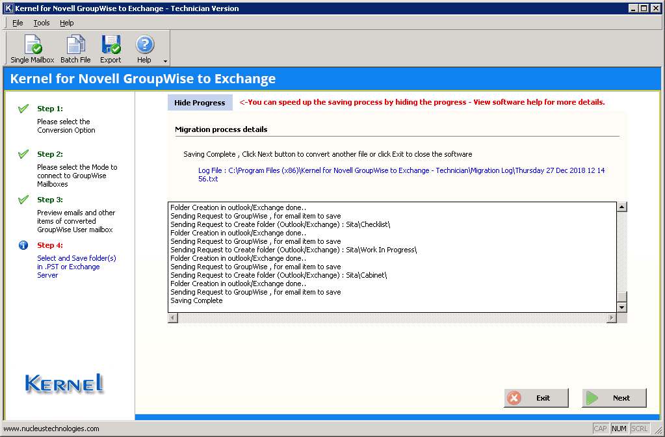Screen dimensions: 665x437
Task: Select the Step 3: heading text
Action: click(x=50, y=200)
